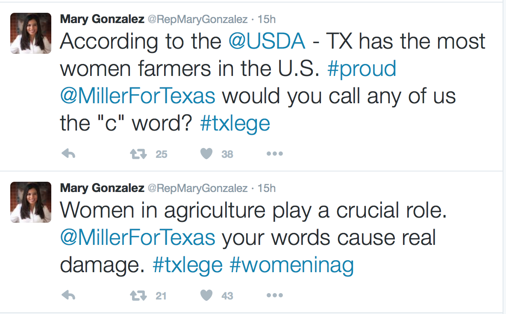Reply to the USDA women farmers tweet
Viewport: 506px width, 314px height.
(x=68, y=154)
